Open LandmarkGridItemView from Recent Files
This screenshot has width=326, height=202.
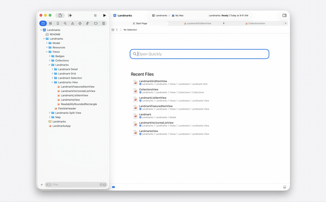point(170,82)
